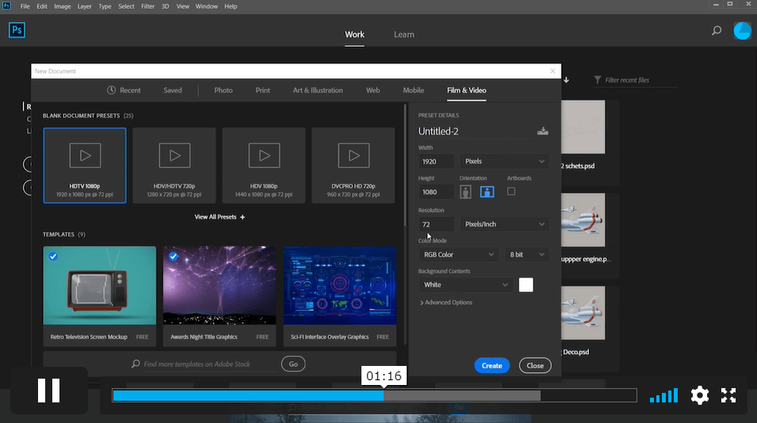Image resolution: width=757 pixels, height=423 pixels.
Task: Switch to the Web tab
Action: (373, 90)
